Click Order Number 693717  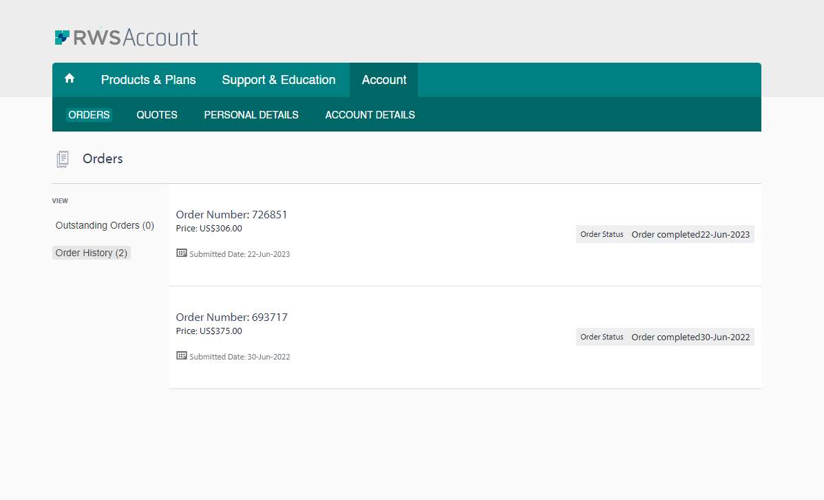point(231,317)
